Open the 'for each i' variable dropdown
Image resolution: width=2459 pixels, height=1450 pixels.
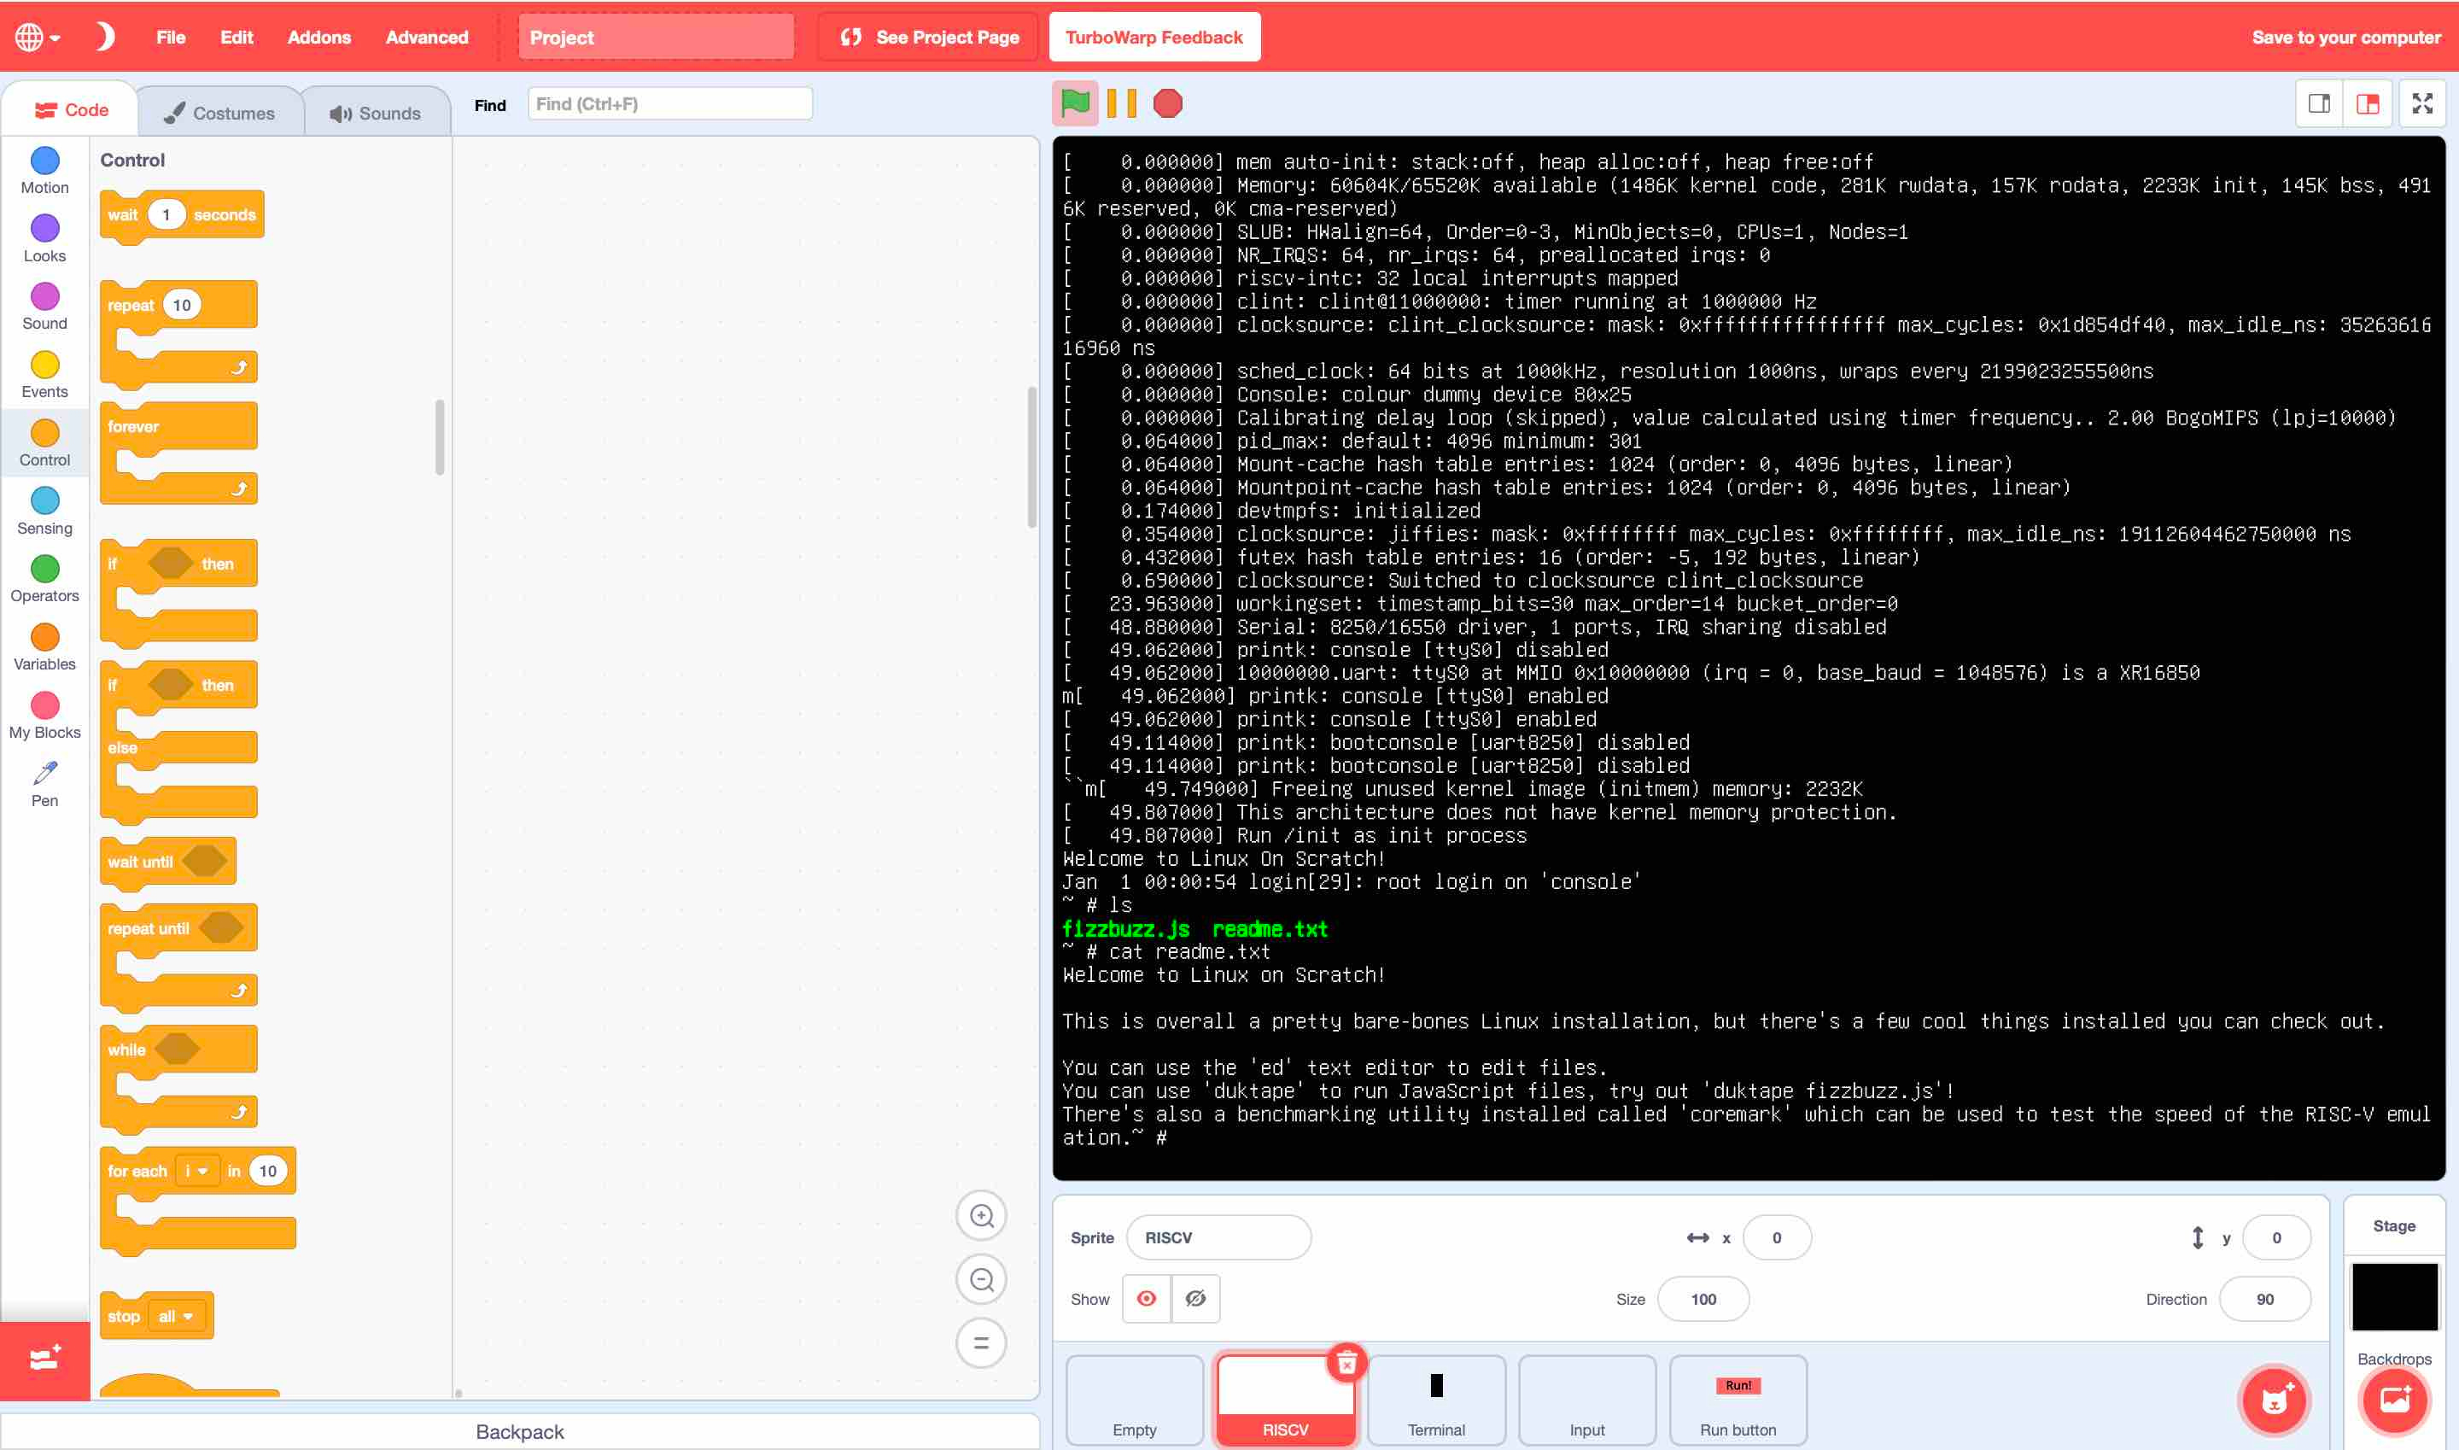(x=197, y=1171)
